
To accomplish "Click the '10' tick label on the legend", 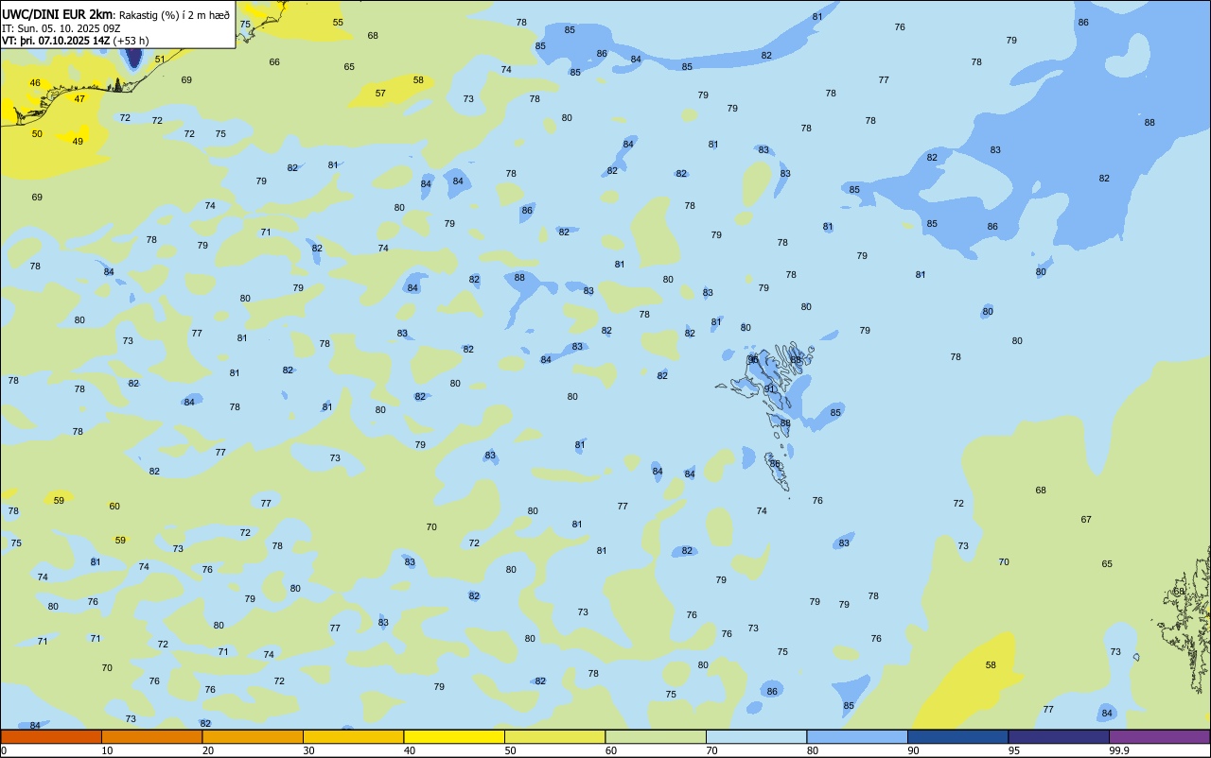I will click(107, 750).
